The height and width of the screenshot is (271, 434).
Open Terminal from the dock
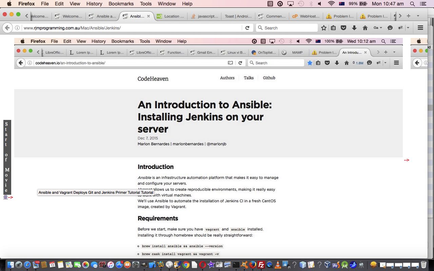236,265
